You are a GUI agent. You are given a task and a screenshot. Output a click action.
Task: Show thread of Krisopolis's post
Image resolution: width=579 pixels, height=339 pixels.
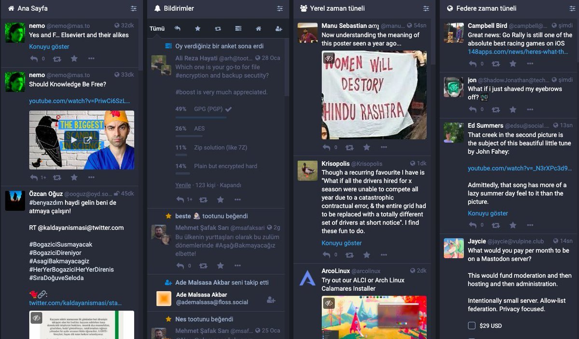(x=342, y=243)
